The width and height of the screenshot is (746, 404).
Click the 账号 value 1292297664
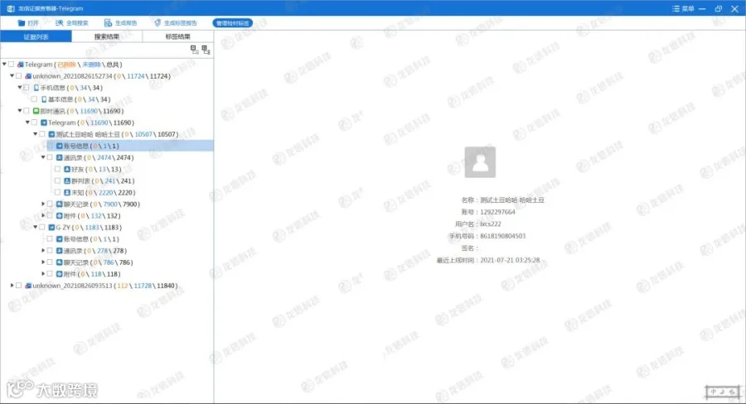pyautogui.click(x=497, y=212)
